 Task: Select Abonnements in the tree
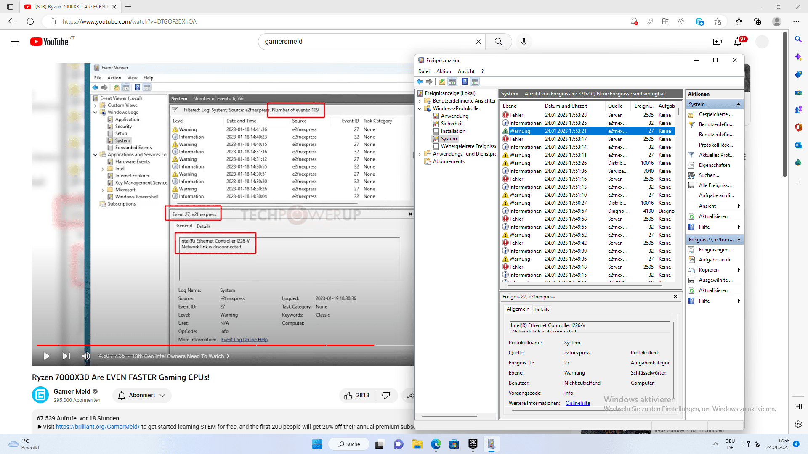(x=449, y=161)
